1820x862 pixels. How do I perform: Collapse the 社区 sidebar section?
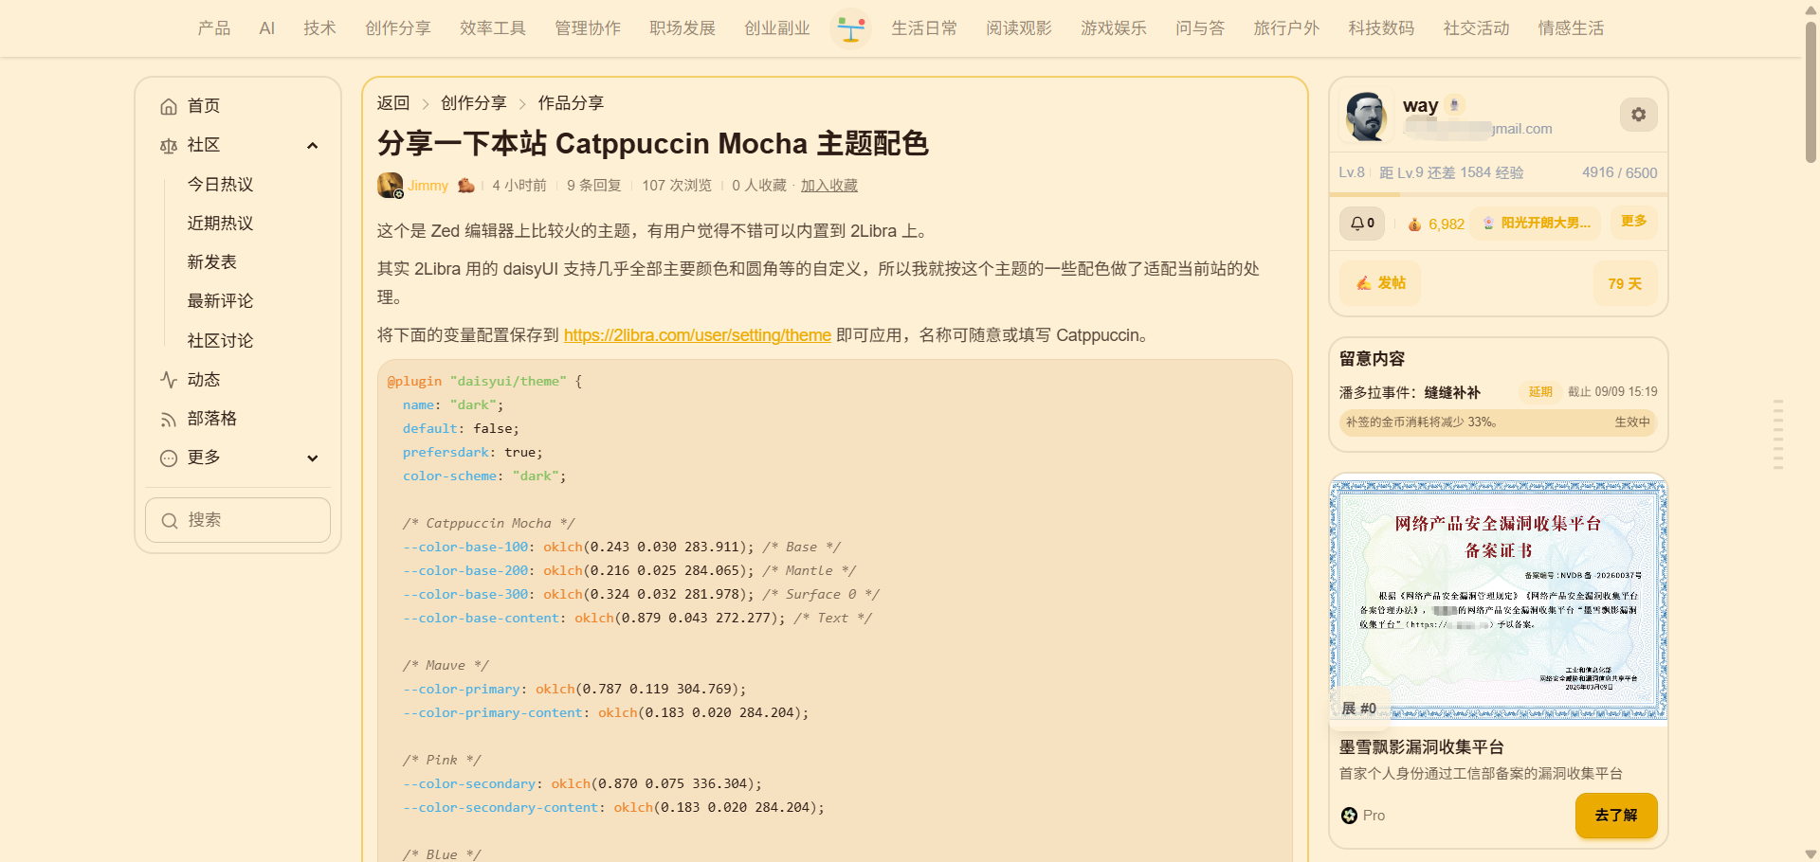313,145
